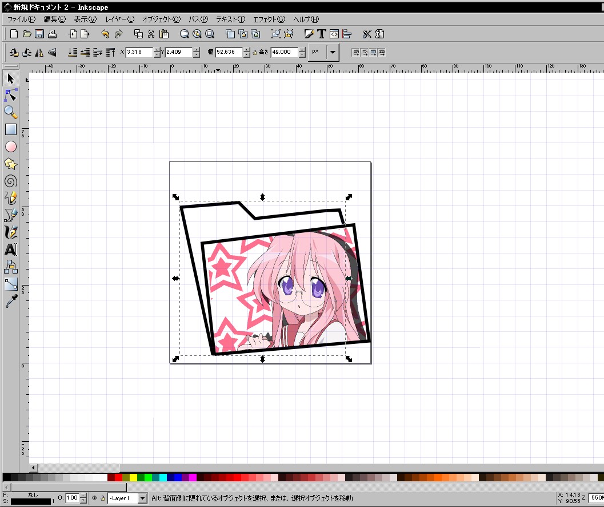The image size is (604, 507).
Task: Select the Node edit tool
Action: coord(10,95)
